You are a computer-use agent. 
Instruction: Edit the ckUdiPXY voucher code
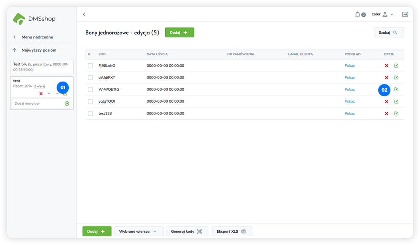tap(396, 78)
